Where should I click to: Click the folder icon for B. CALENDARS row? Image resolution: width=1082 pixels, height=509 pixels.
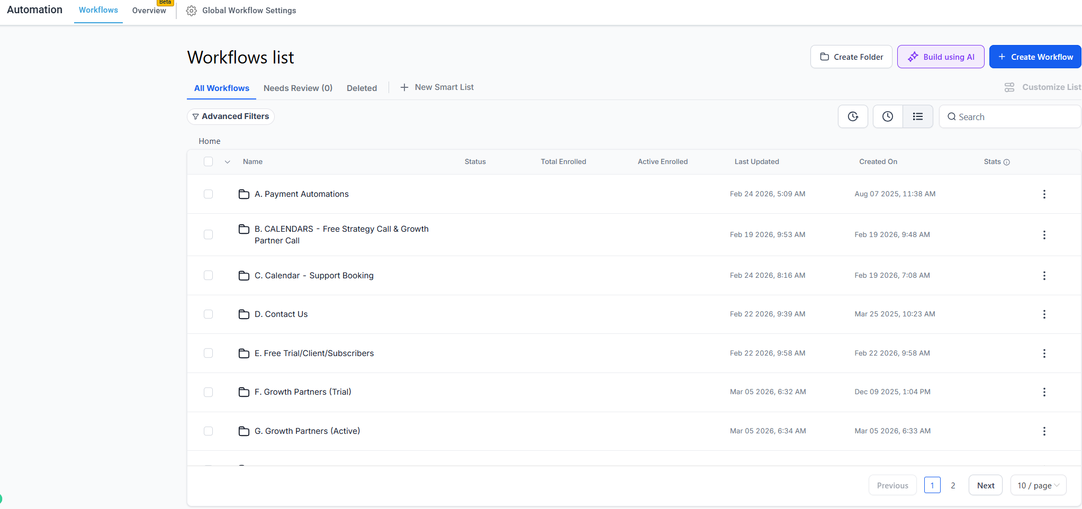click(x=244, y=229)
